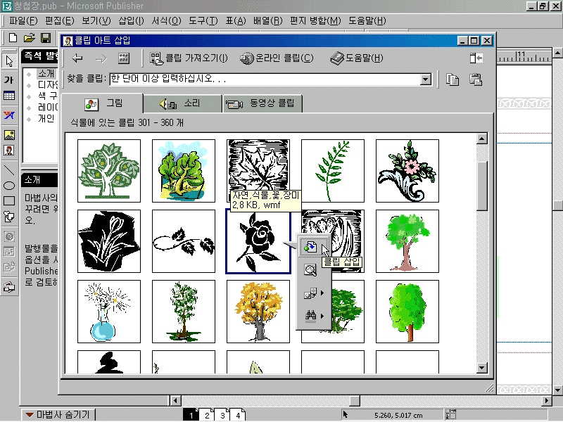This screenshot has height=422, width=563.
Task: Switch to the 소리 tab
Action: click(x=182, y=103)
